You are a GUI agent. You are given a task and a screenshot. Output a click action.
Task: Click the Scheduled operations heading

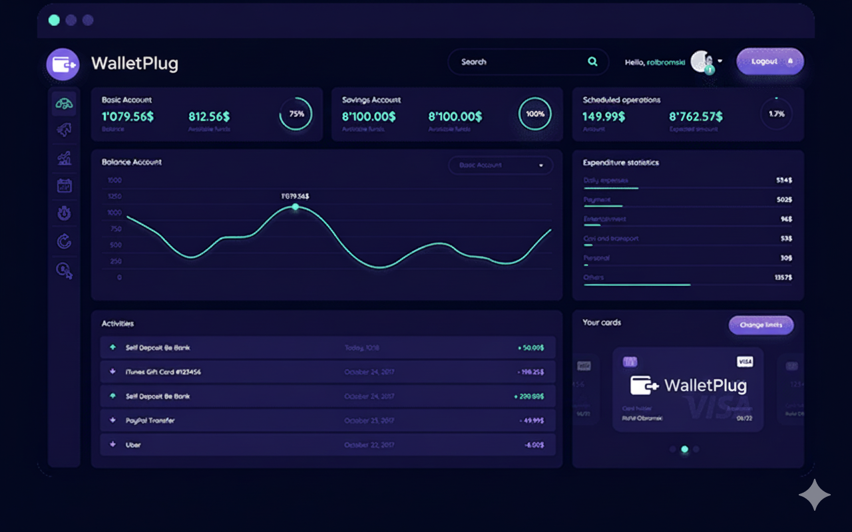click(x=622, y=100)
